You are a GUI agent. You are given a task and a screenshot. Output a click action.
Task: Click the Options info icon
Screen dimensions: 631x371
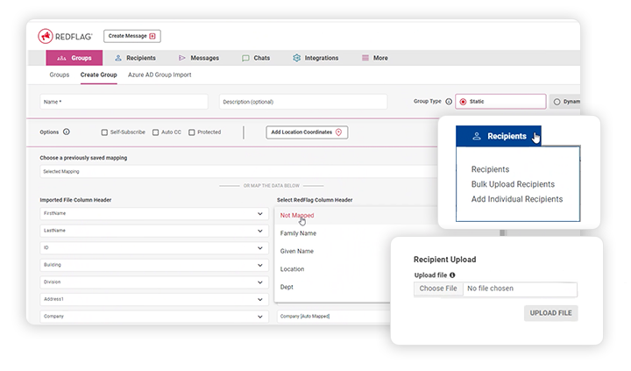67,132
